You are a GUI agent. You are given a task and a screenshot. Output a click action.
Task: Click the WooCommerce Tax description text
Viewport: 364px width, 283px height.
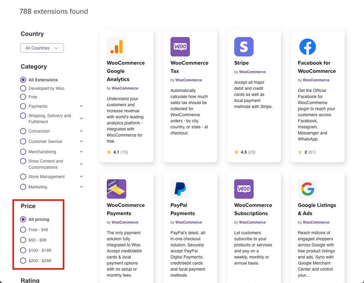(x=189, y=112)
